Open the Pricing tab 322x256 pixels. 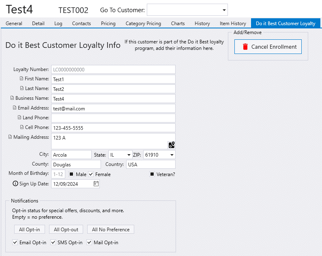pyautogui.click(x=108, y=24)
